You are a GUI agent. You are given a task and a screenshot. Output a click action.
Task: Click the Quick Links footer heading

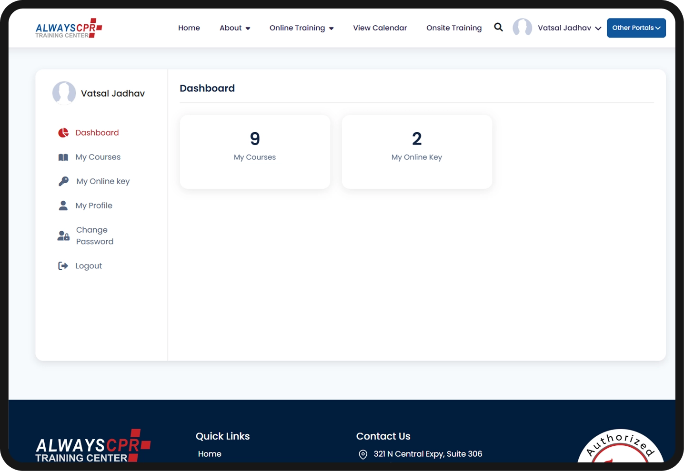222,436
